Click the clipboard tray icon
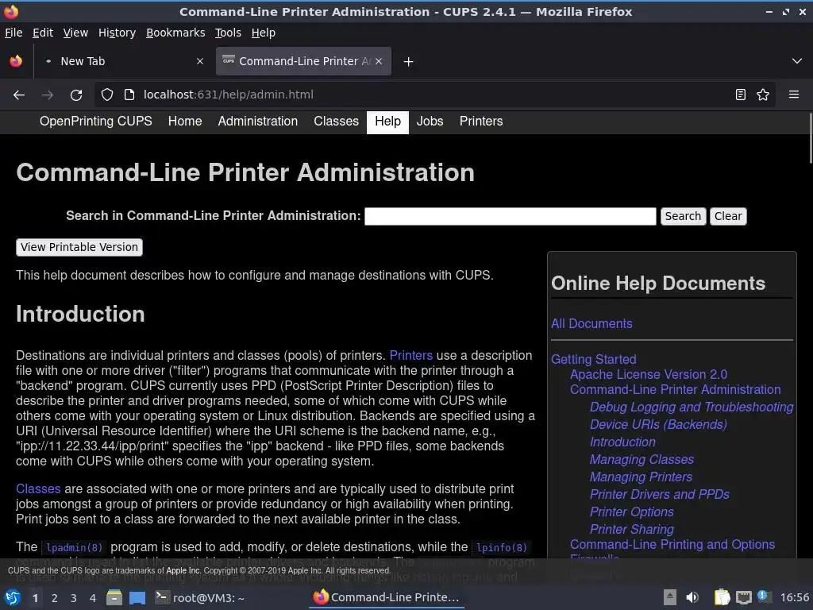Screen dimensions: 813x610 click(x=722, y=597)
